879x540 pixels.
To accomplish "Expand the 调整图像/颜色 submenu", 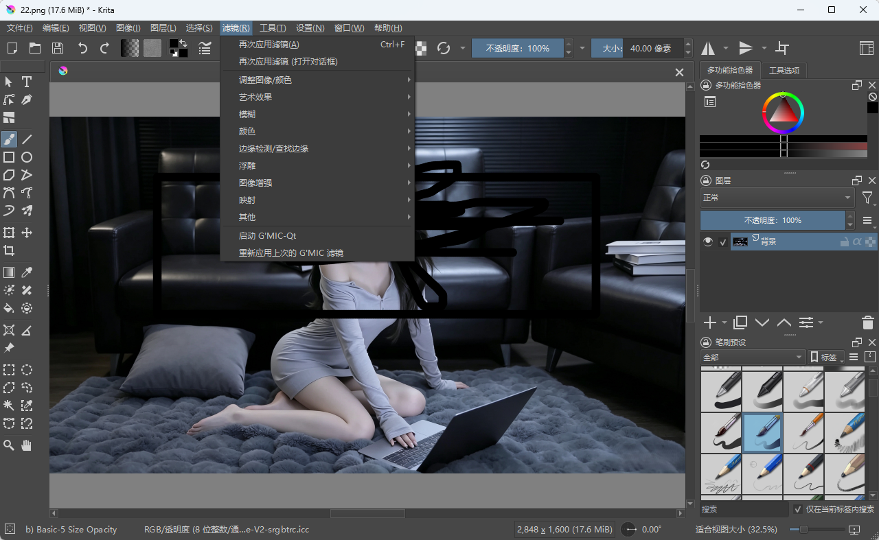I will [317, 80].
